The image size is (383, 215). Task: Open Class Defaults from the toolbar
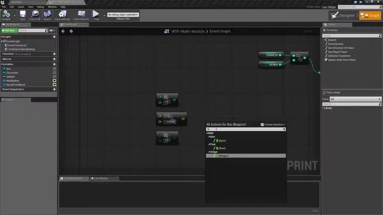pyautogui.click(x=81, y=14)
